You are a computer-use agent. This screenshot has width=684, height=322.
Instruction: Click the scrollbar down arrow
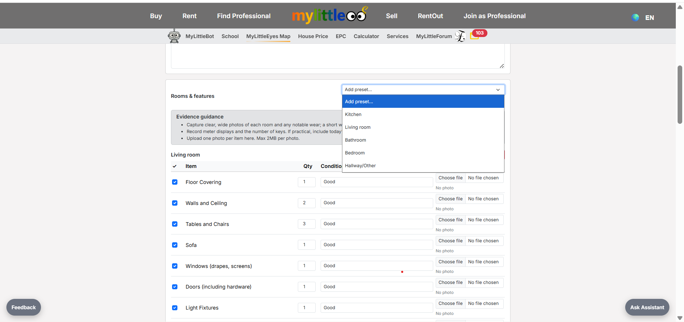tap(680, 318)
